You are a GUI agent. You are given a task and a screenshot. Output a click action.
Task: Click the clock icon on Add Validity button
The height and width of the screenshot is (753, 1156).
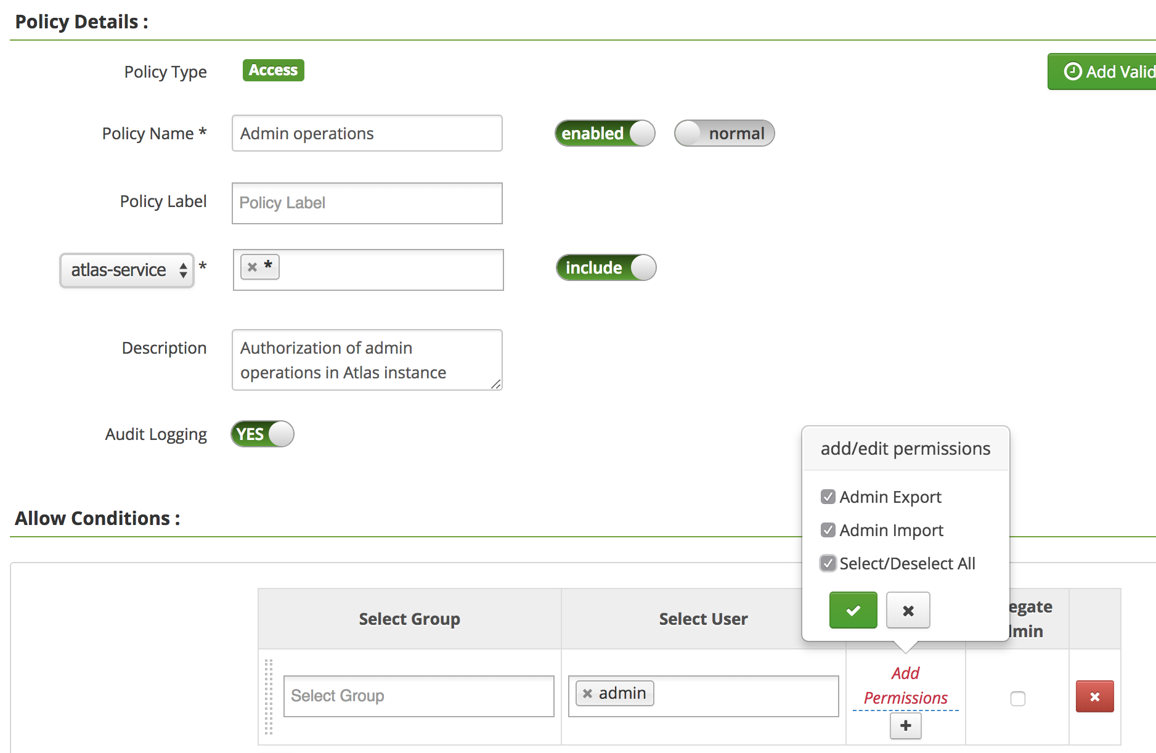(x=1072, y=71)
